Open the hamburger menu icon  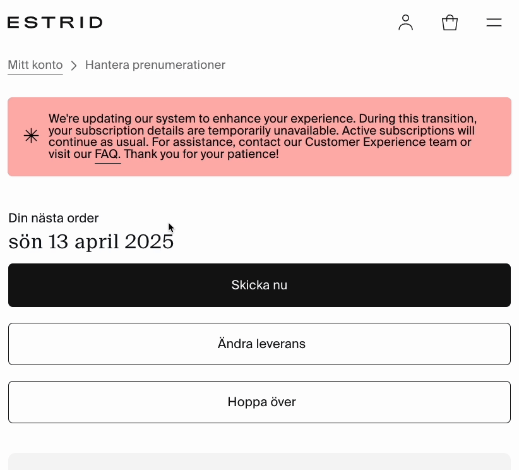494,23
